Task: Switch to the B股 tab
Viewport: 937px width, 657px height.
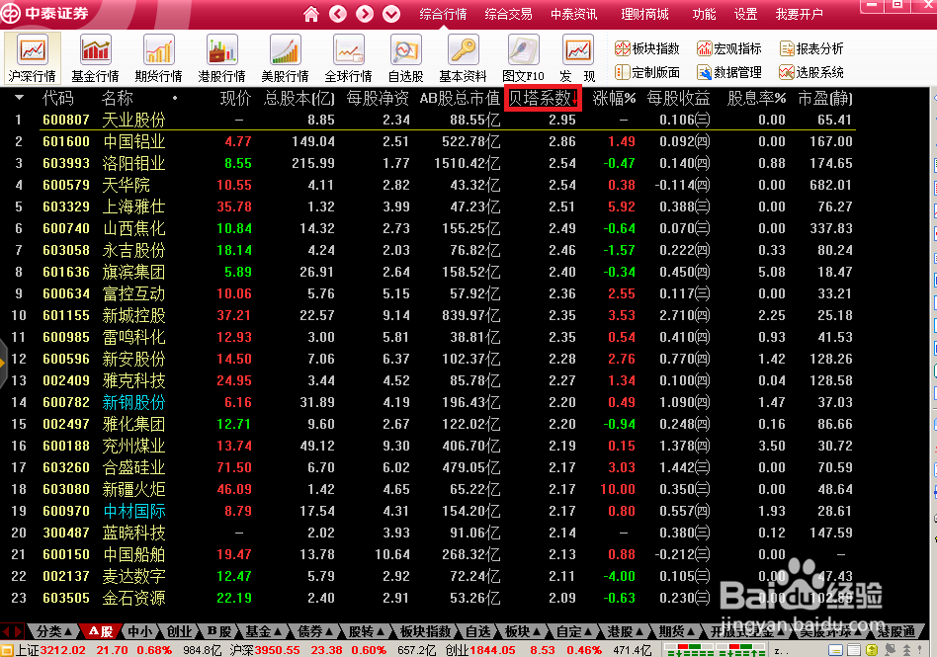Action: pos(219,631)
